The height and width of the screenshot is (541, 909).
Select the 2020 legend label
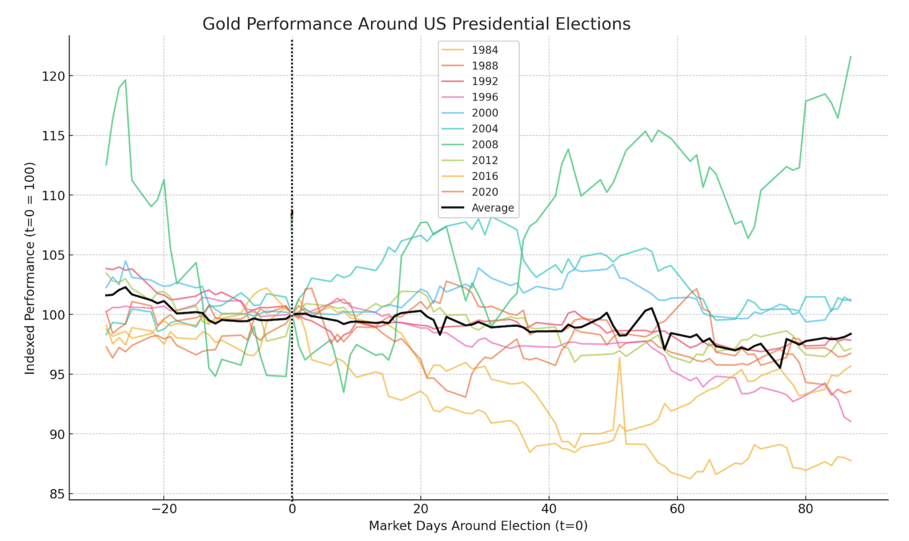[x=484, y=192]
